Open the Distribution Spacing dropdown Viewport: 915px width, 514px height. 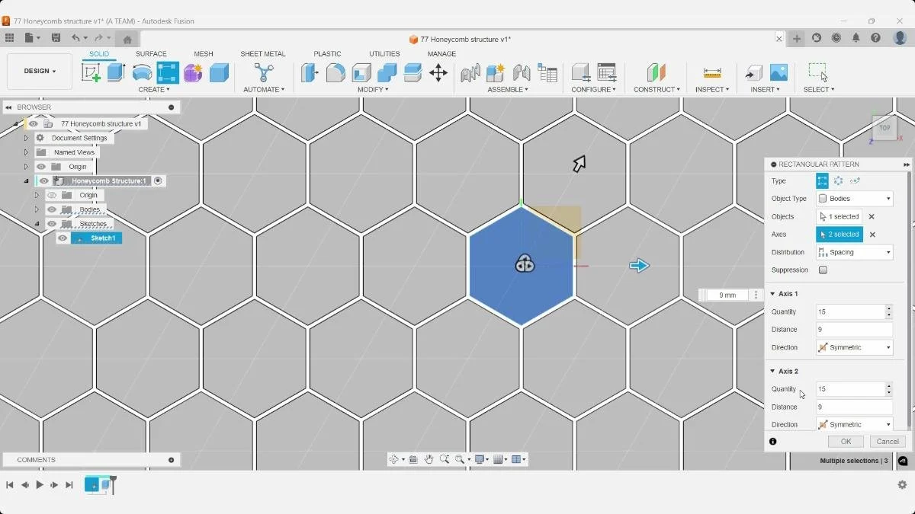pos(854,252)
